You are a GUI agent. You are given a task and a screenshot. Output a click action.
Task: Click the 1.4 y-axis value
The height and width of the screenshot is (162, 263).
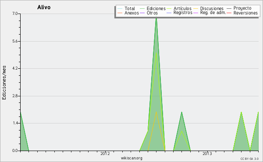tap(15, 123)
